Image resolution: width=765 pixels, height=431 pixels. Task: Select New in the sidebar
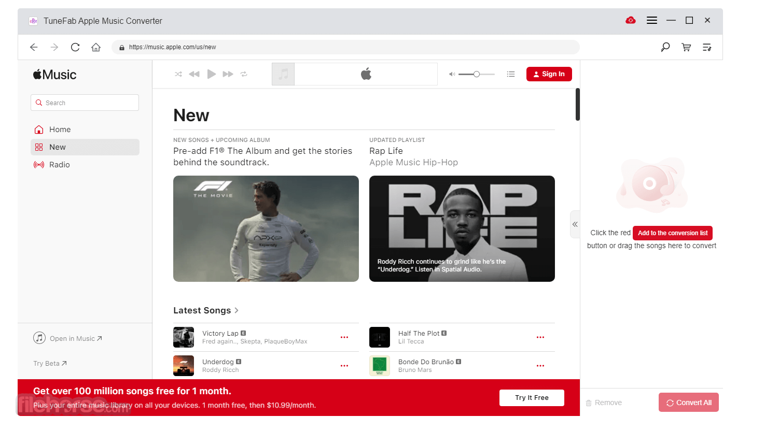[x=85, y=147]
